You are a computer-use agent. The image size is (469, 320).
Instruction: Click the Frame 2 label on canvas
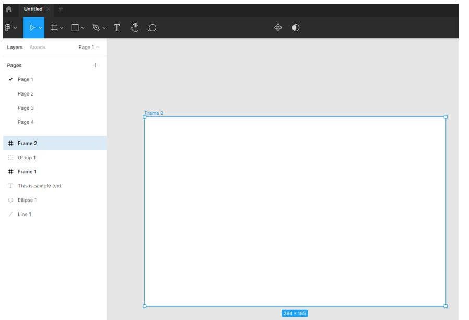coord(154,113)
